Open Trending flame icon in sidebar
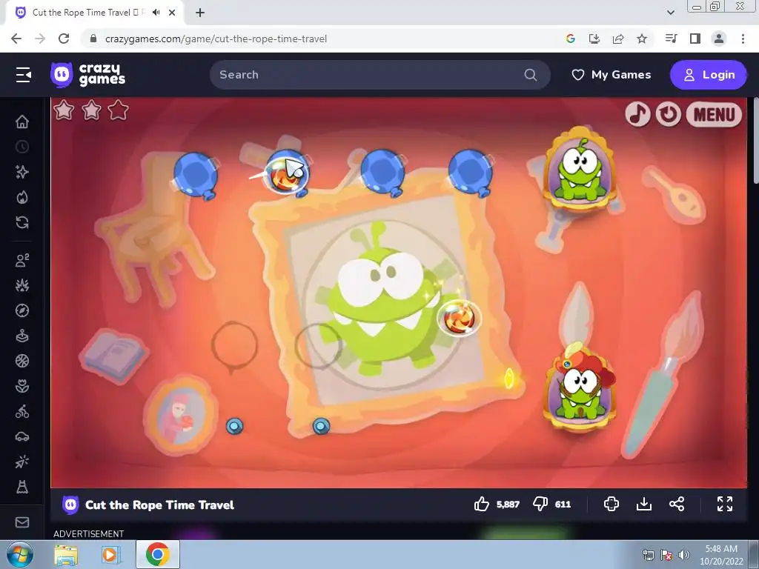 (x=22, y=197)
